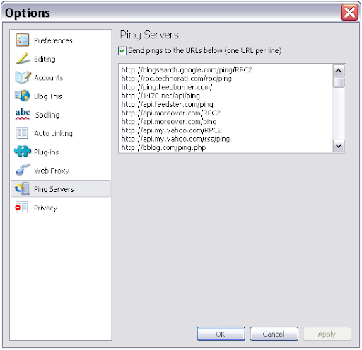Click the URL list scroll down arrow

point(339,146)
